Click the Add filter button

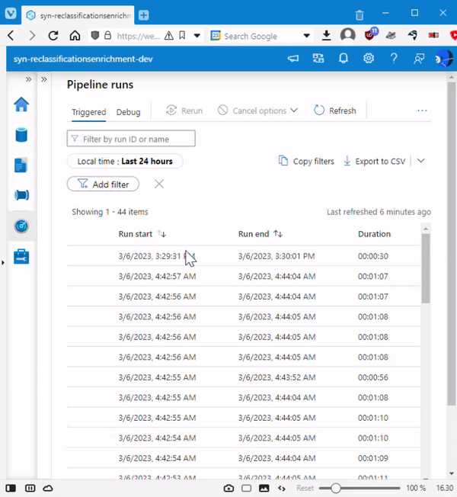coord(103,184)
